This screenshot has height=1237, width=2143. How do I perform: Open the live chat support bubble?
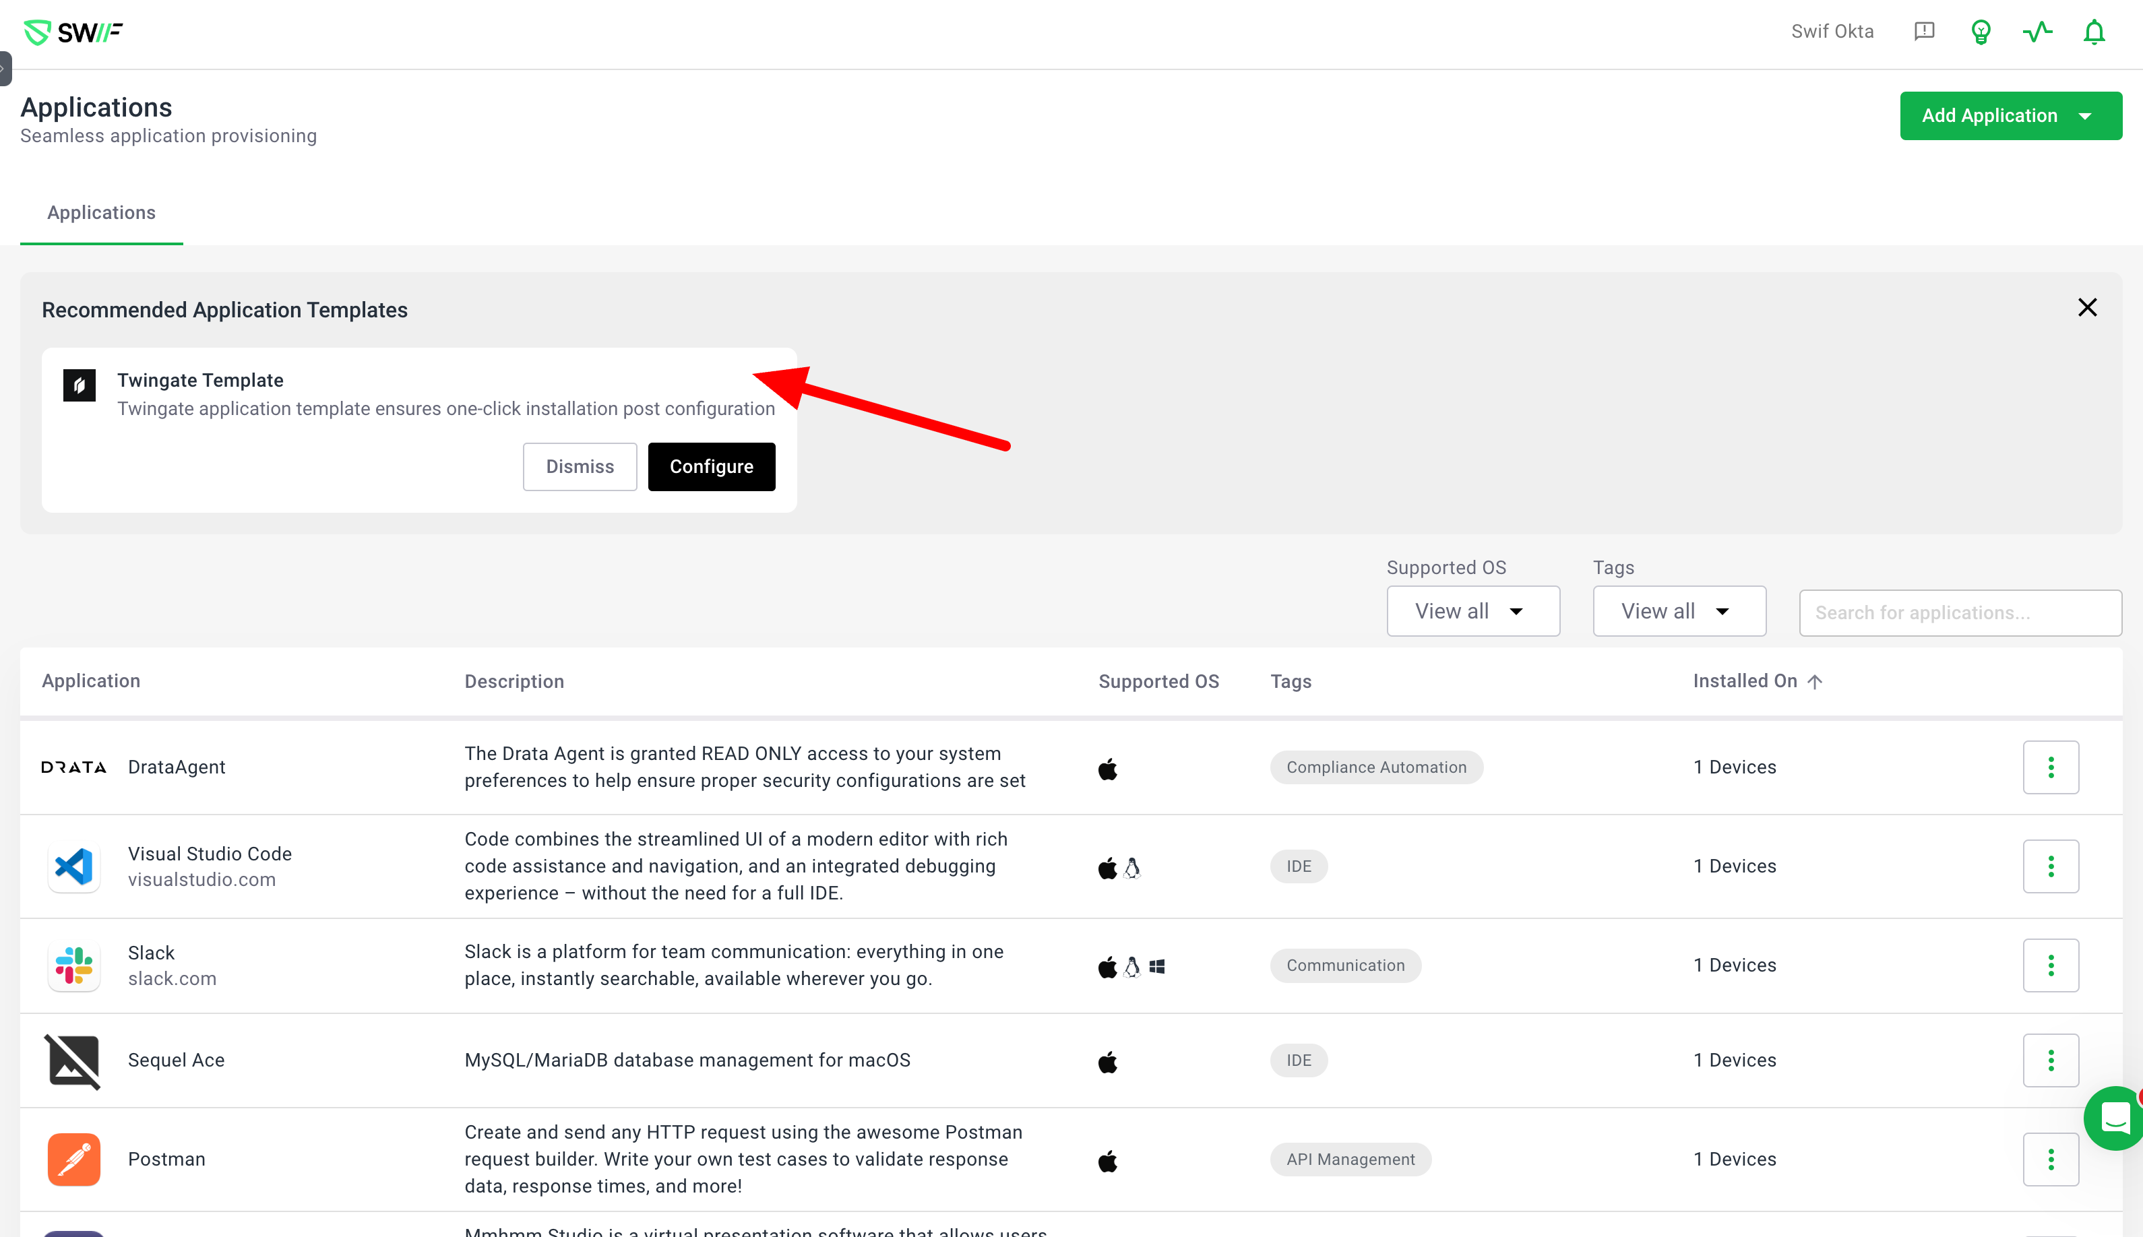2116,1117
